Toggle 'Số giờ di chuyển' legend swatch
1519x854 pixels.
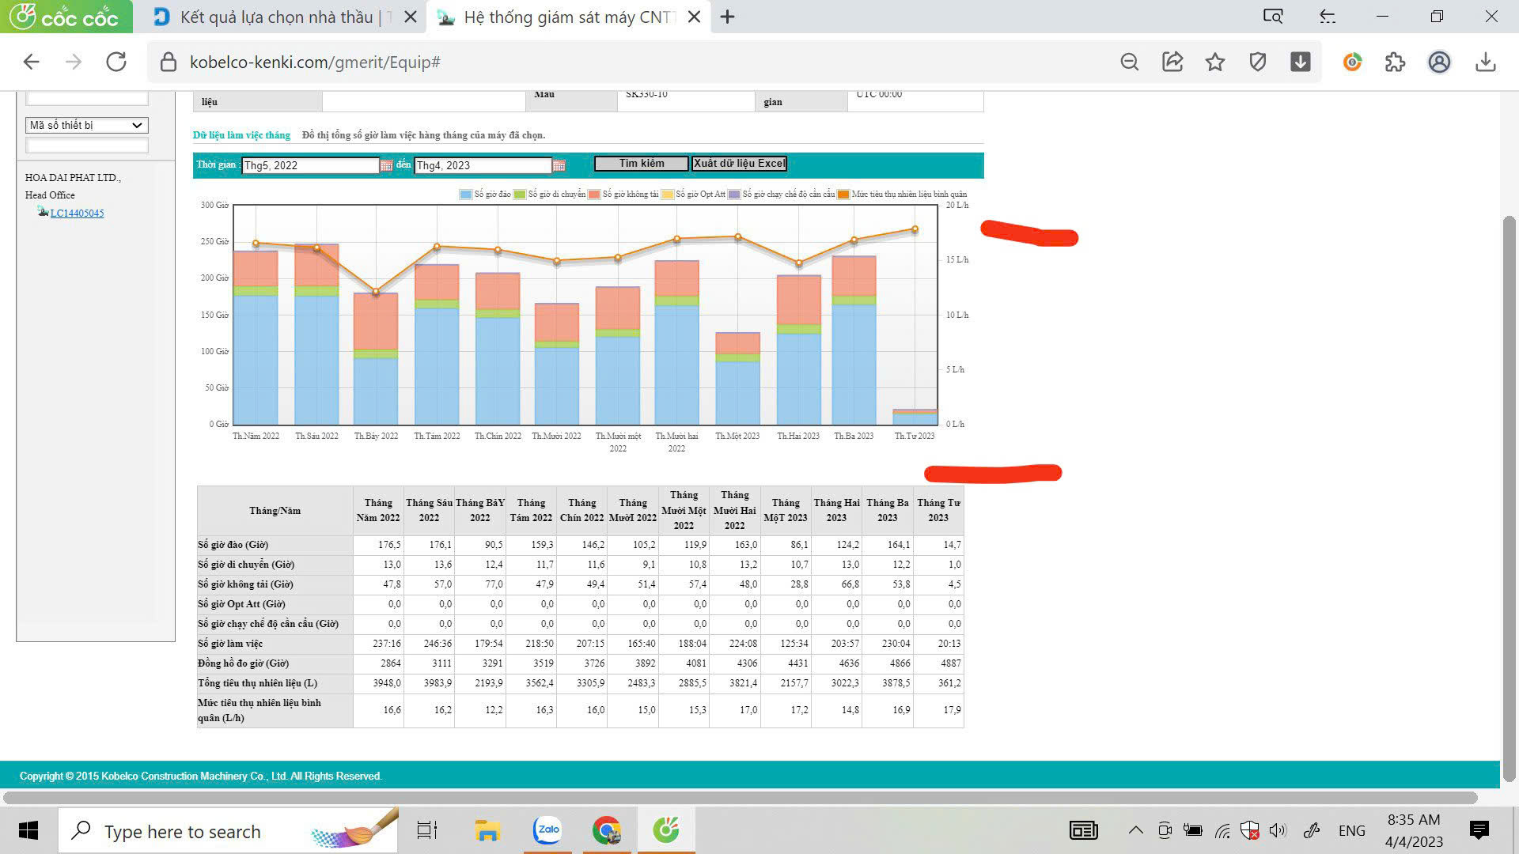(520, 195)
